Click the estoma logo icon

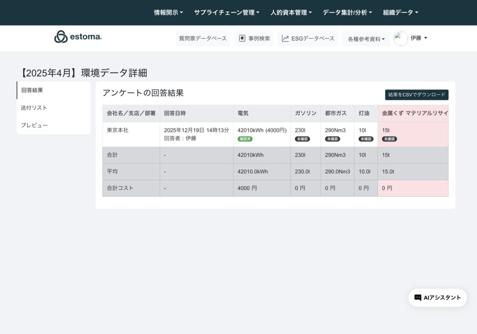[x=61, y=37]
